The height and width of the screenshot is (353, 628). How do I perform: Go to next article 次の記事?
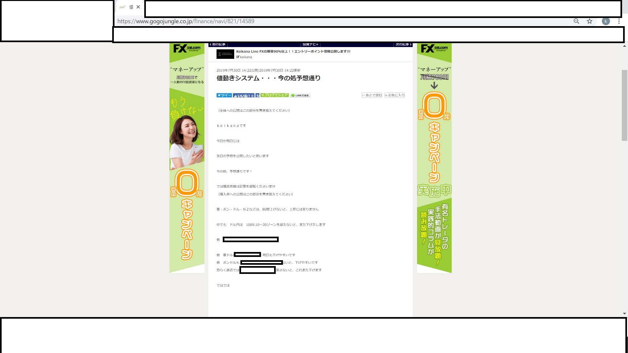pyautogui.click(x=403, y=44)
